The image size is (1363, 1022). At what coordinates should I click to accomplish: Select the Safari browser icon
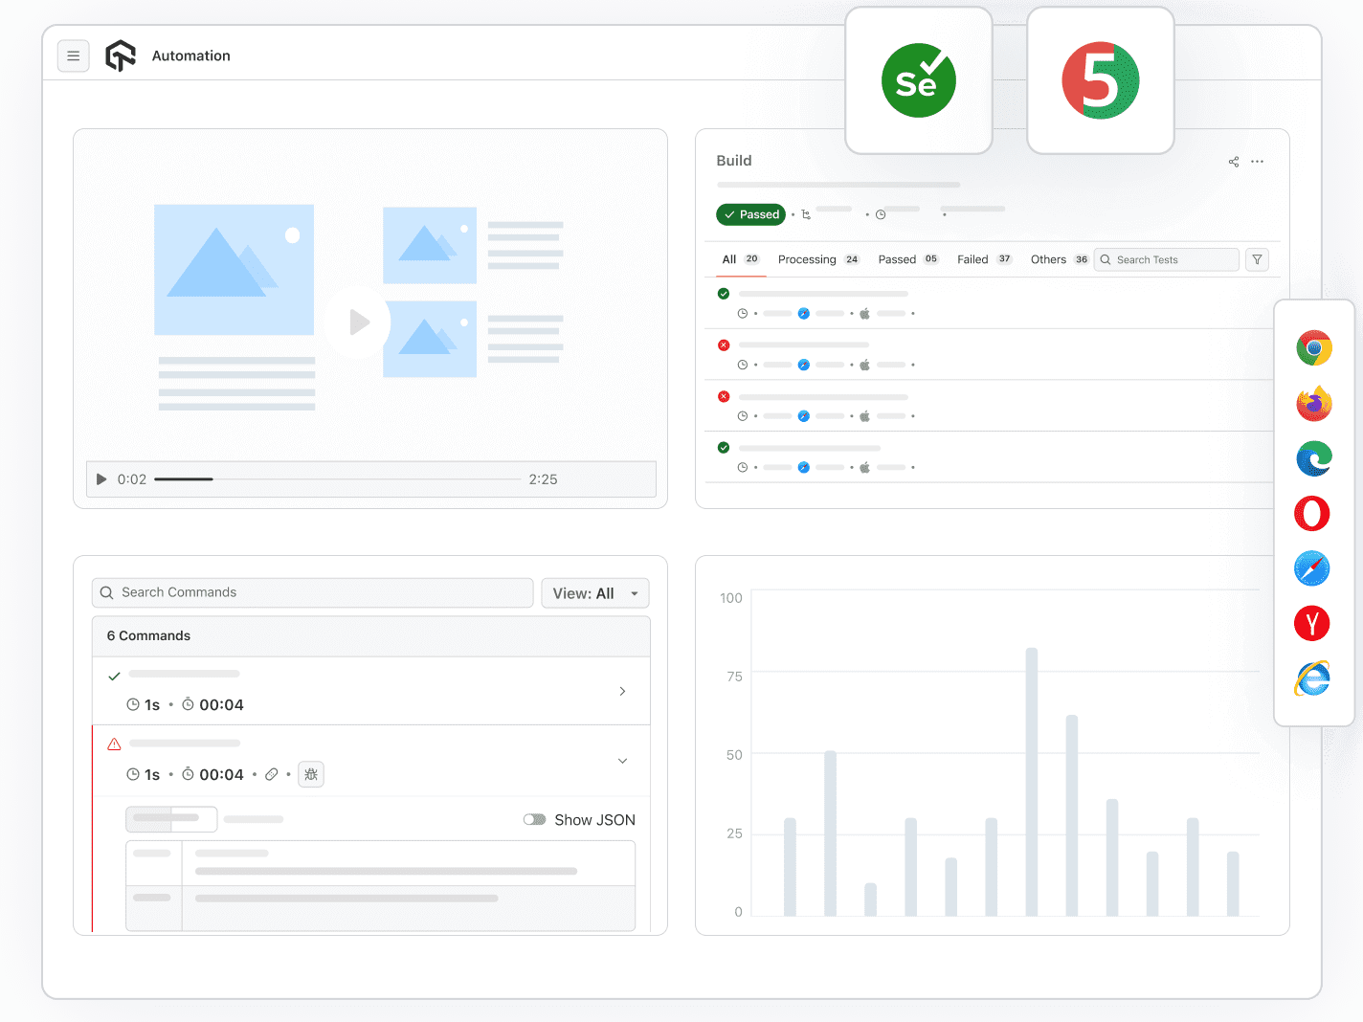click(1311, 567)
